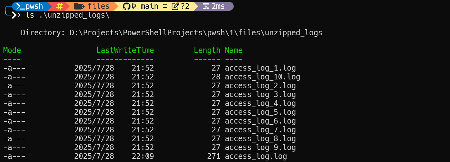This screenshot has width=450, height=162.
Task: Click the .\unzipped_logs\ command argument
Action: point(74,15)
